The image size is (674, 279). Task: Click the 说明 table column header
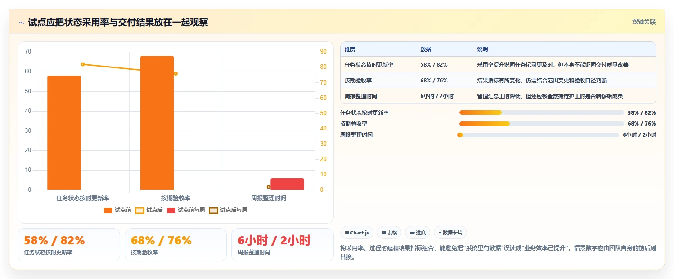pos(482,49)
